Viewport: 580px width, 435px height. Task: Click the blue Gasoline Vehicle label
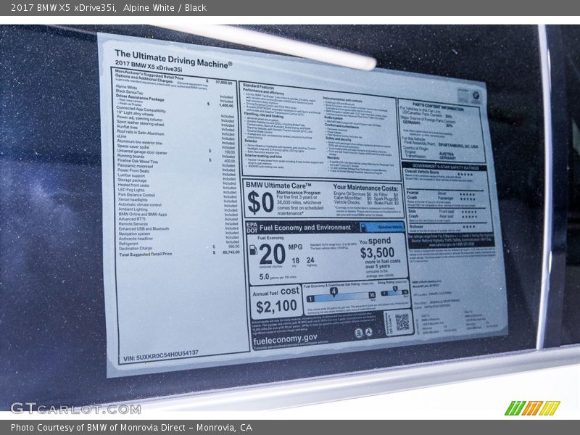coord(381,227)
